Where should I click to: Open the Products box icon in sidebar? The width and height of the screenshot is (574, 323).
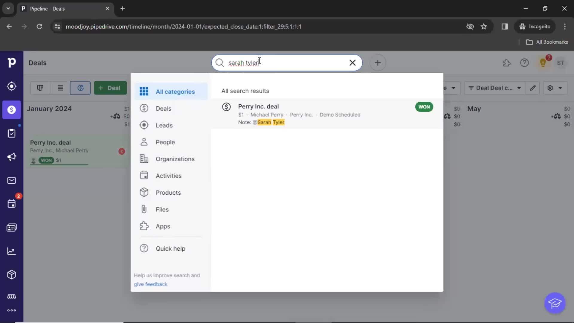click(x=12, y=275)
